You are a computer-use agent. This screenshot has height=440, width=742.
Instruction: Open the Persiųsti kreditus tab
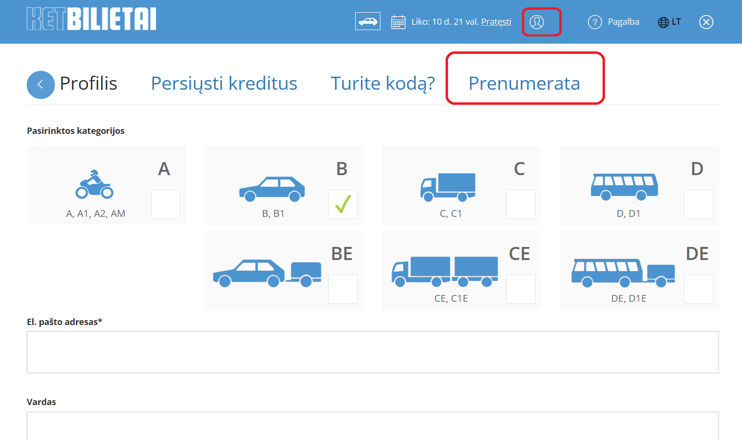(x=224, y=83)
